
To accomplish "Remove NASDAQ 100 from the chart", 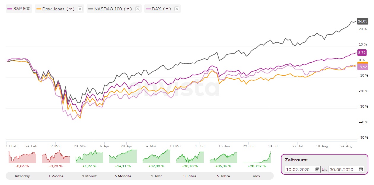I will click(x=137, y=9).
